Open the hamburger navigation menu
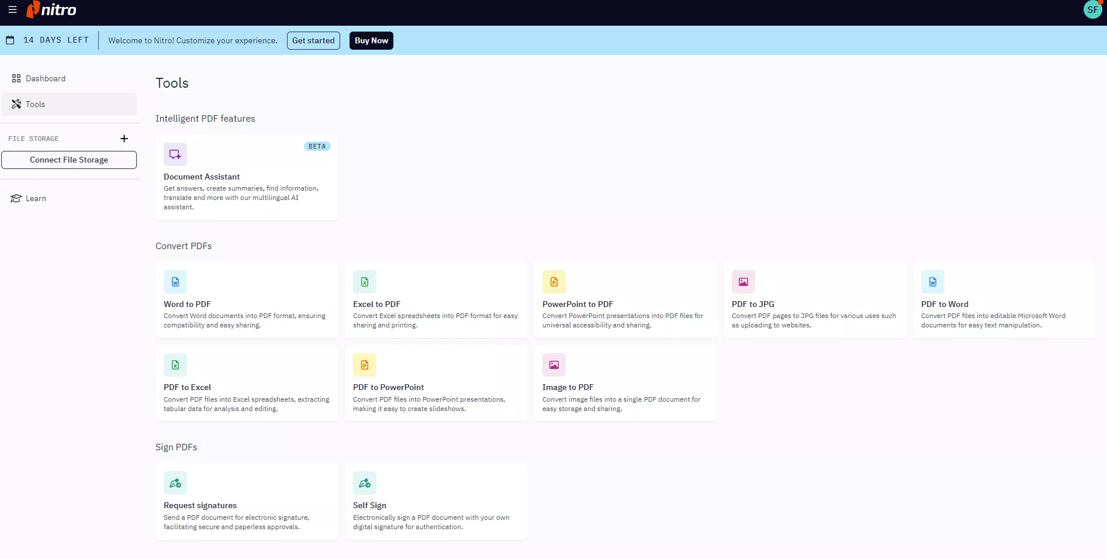This screenshot has width=1107, height=559. point(12,9)
